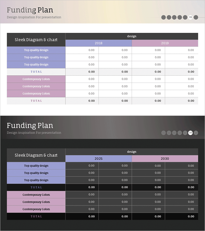Select the 2030 column header

[x=165, y=159]
